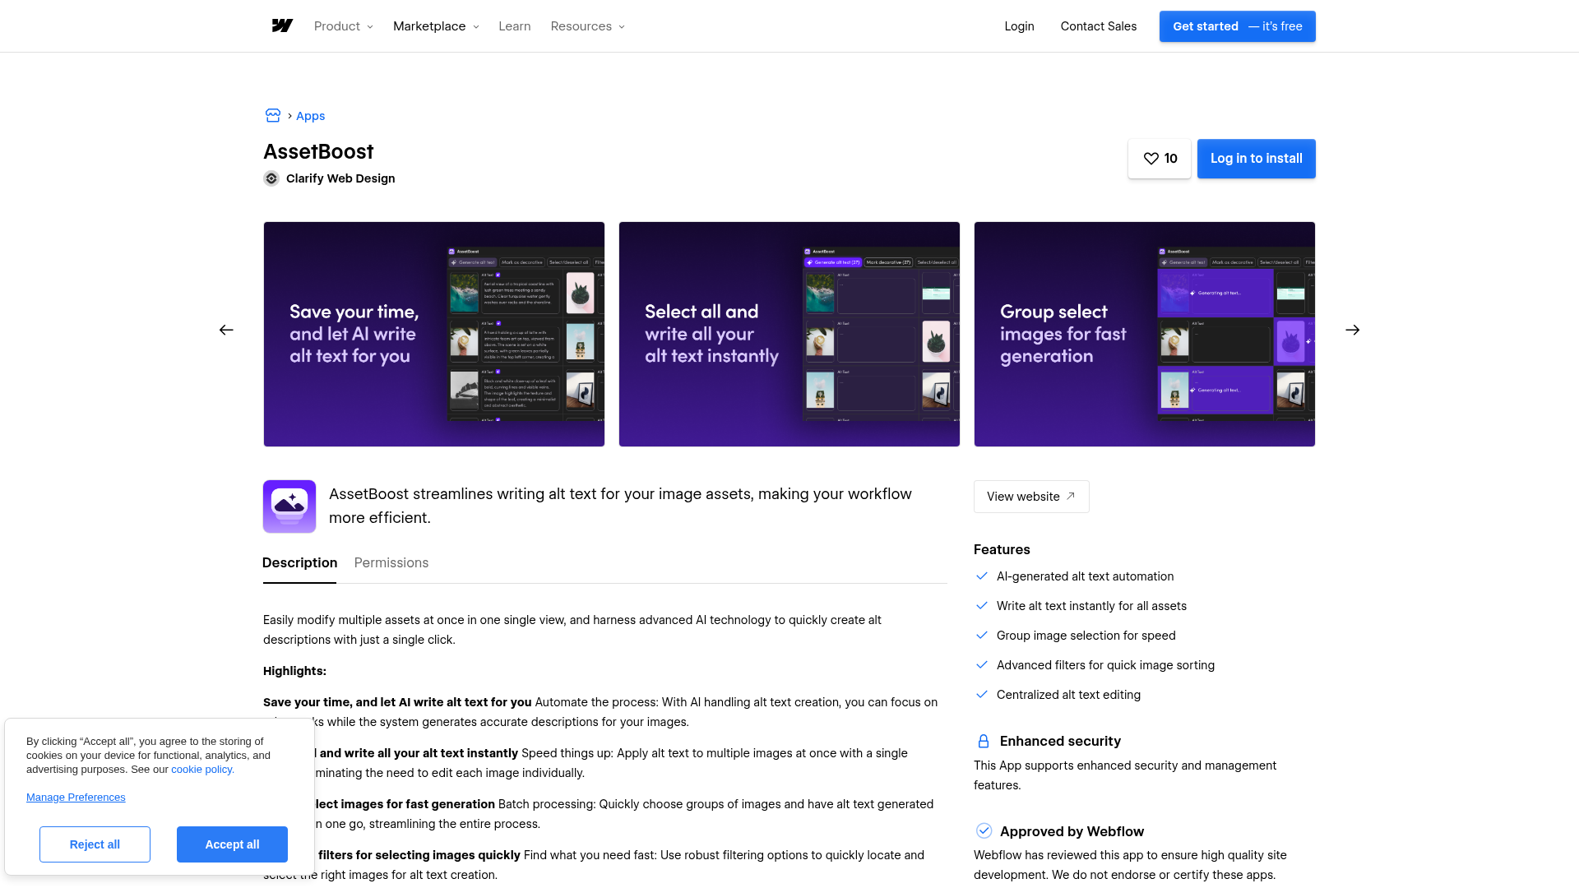Open the Learn nav item

514,26
